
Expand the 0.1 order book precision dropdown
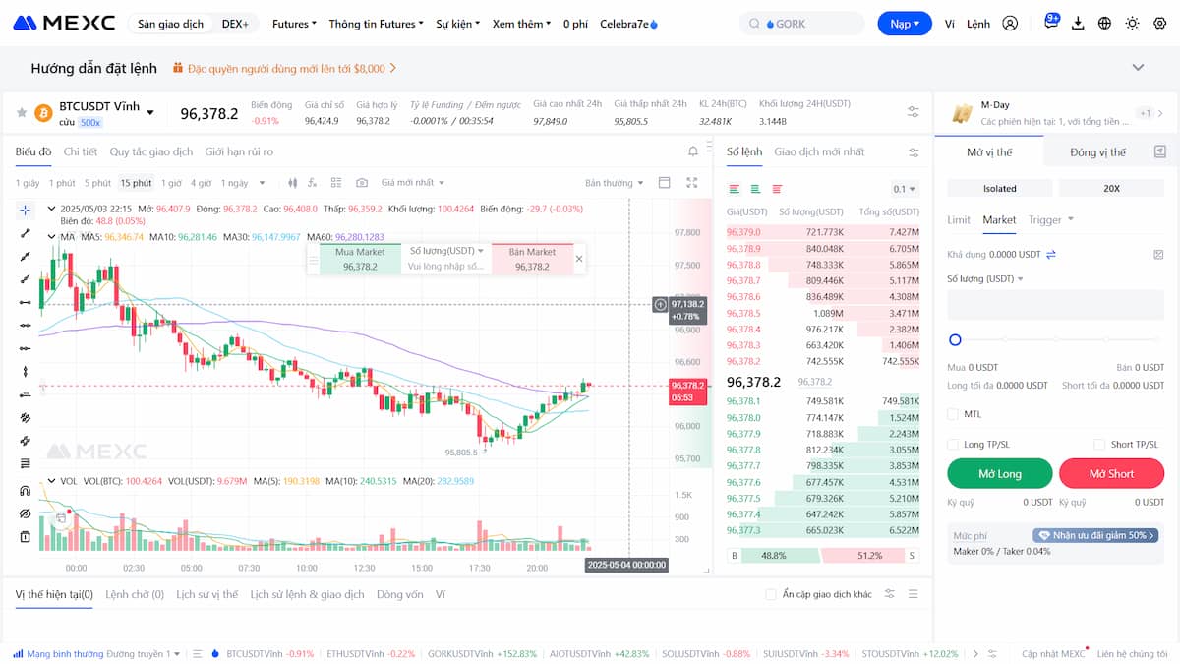(904, 189)
